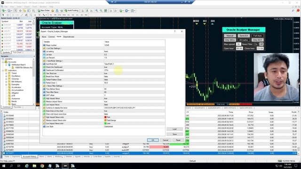The height and width of the screenshot is (169, 301).
Task: Open the File menu
Action: point(6,7)
